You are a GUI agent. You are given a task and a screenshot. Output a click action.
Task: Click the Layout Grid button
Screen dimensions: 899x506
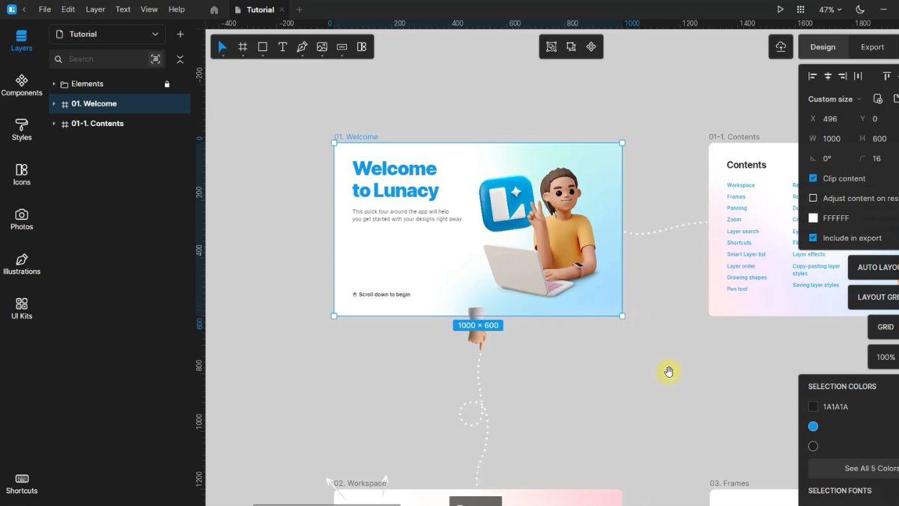874,298
